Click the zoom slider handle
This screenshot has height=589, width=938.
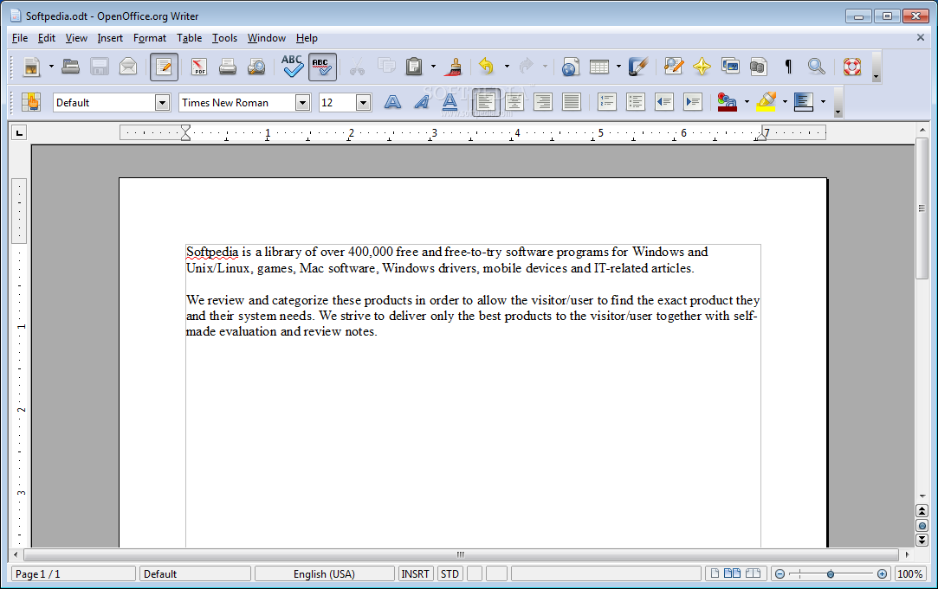(x=831, y=574)
